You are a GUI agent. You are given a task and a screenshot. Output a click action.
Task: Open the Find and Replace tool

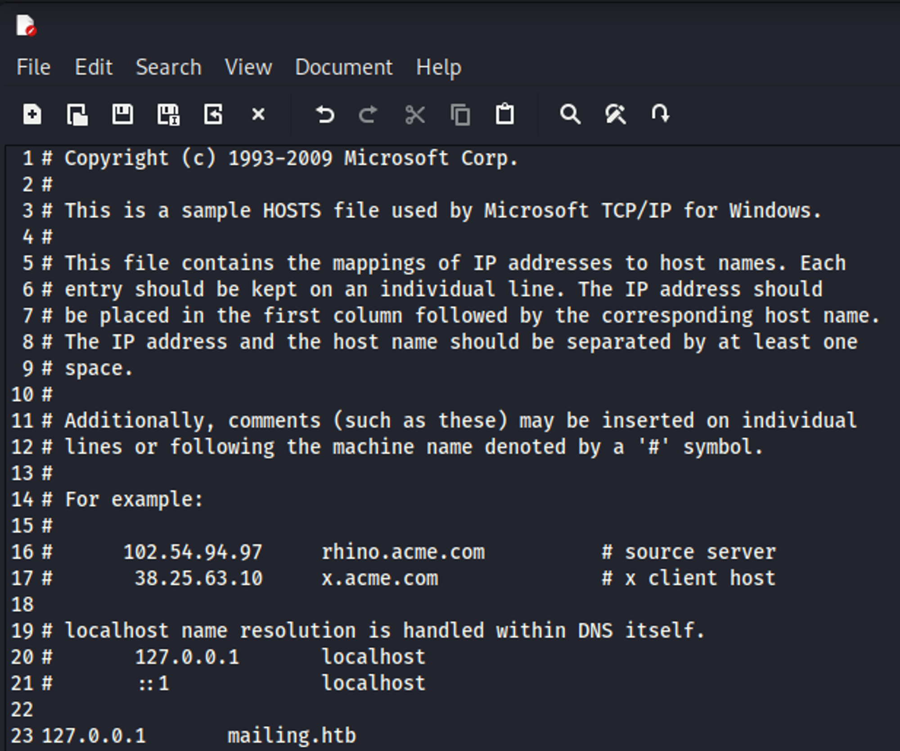point(615,114)
